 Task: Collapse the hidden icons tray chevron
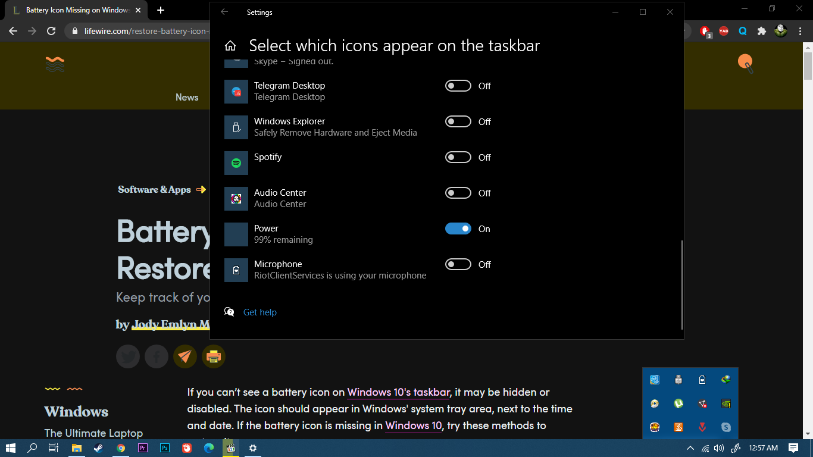click(690, 448)
